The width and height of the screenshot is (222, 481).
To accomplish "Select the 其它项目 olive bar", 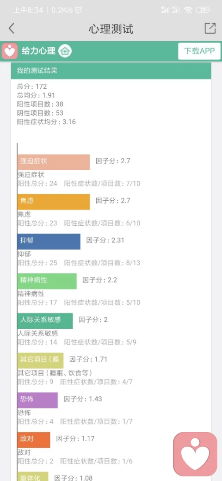I will [x=41, y=360].
